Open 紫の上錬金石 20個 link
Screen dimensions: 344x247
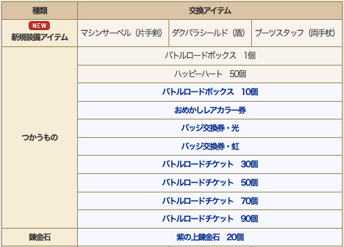(210, 237)
